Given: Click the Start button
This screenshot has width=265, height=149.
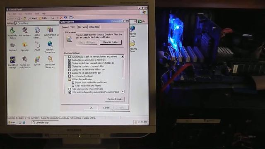Looking at the screenshot, I should coord(12,123).
